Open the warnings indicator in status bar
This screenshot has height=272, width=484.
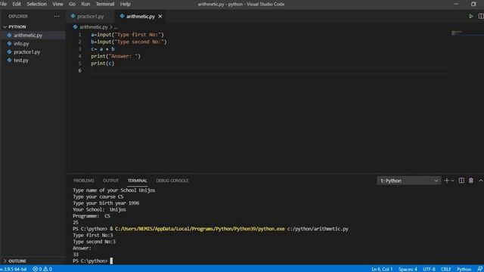point(48,269)
